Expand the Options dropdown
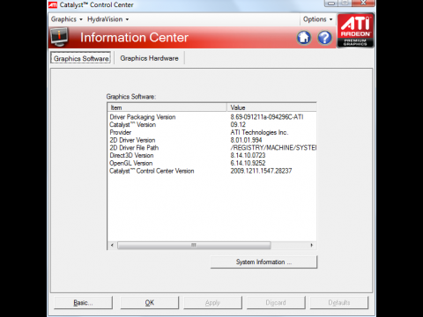Image resolution: width=423 pixels, height=317 pixels. (318, 19)
